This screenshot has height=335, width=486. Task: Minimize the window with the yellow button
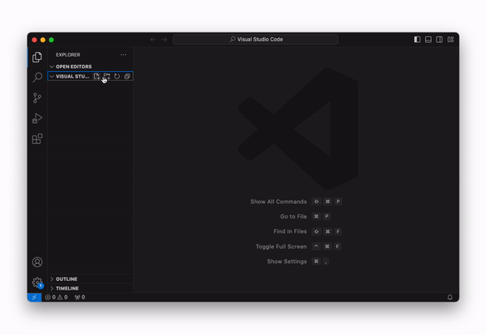(43, 40)
